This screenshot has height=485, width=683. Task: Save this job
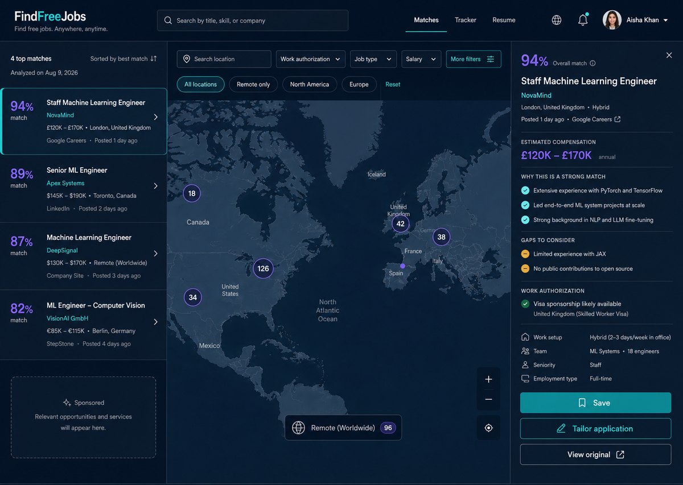click(595, 403)
